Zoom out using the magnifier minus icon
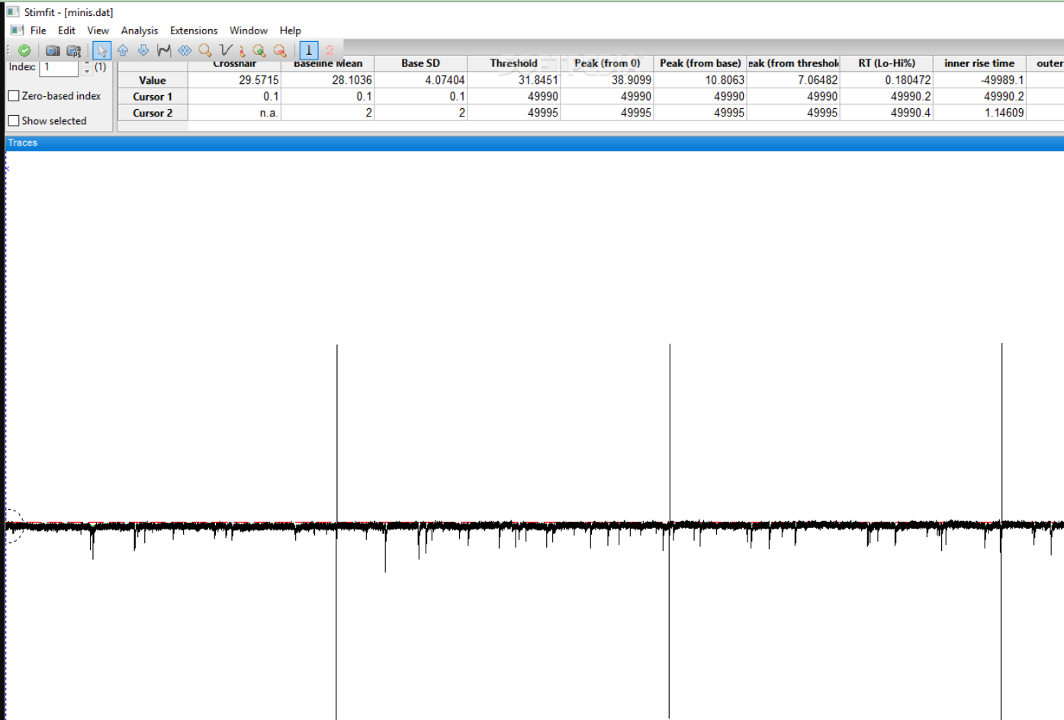Screen dimensions: 1064x720 pos(280,50)
